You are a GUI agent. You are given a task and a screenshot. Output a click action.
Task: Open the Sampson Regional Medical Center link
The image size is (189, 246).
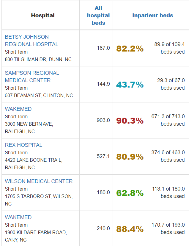[x=32, y=77]
